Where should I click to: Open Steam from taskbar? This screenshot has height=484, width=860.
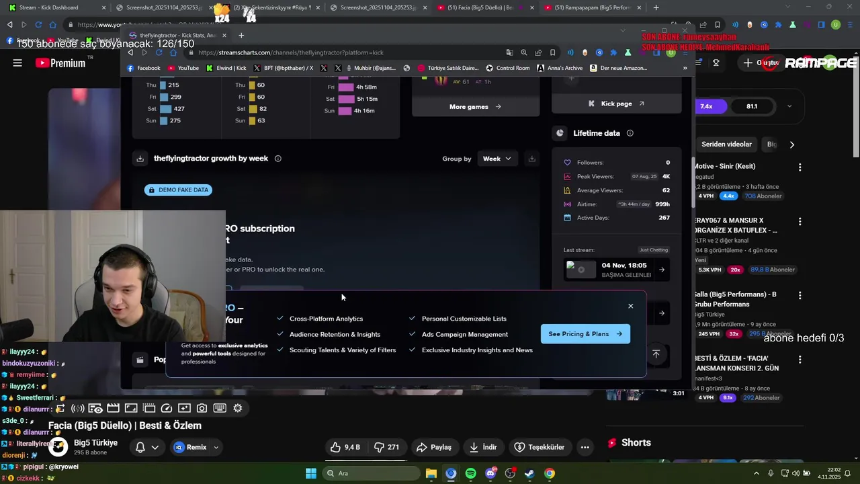click(x=529, y=473)
